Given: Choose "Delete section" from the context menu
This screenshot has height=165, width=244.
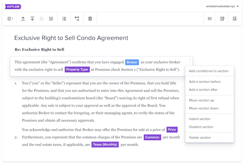Looking at the screenshot, I should (200, 137).
